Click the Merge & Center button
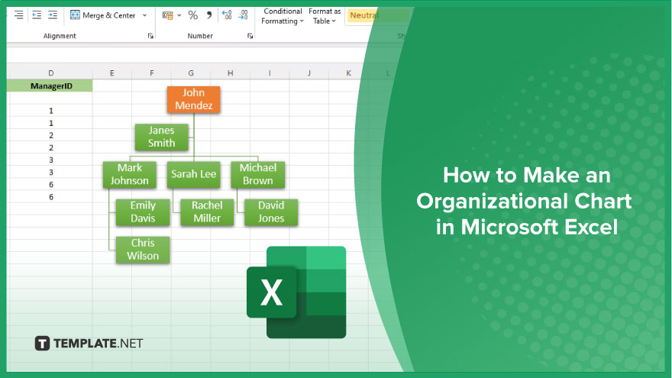This screenshot has width=672, height=378. [103, 15]
